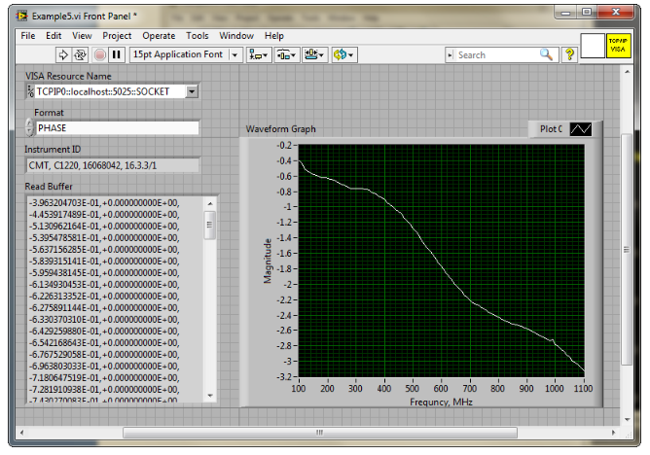Click the Instrument ID indicator field
The height and width of the screenshot is (455, 650).
click(113, 165)
